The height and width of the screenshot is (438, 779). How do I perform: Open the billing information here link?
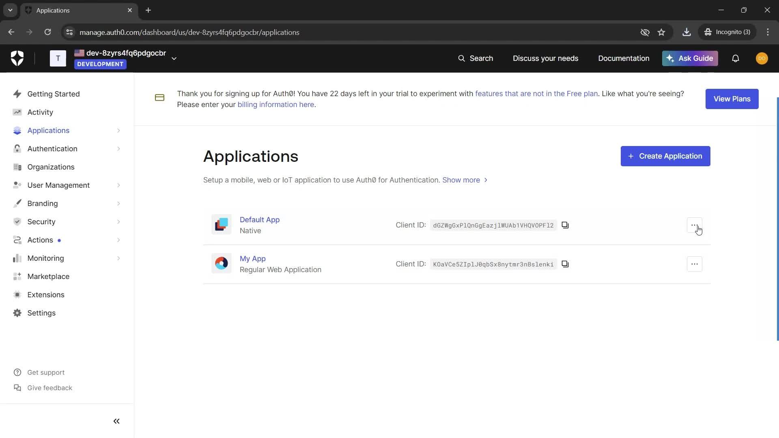pyautogui.click(x=275, y=105)
